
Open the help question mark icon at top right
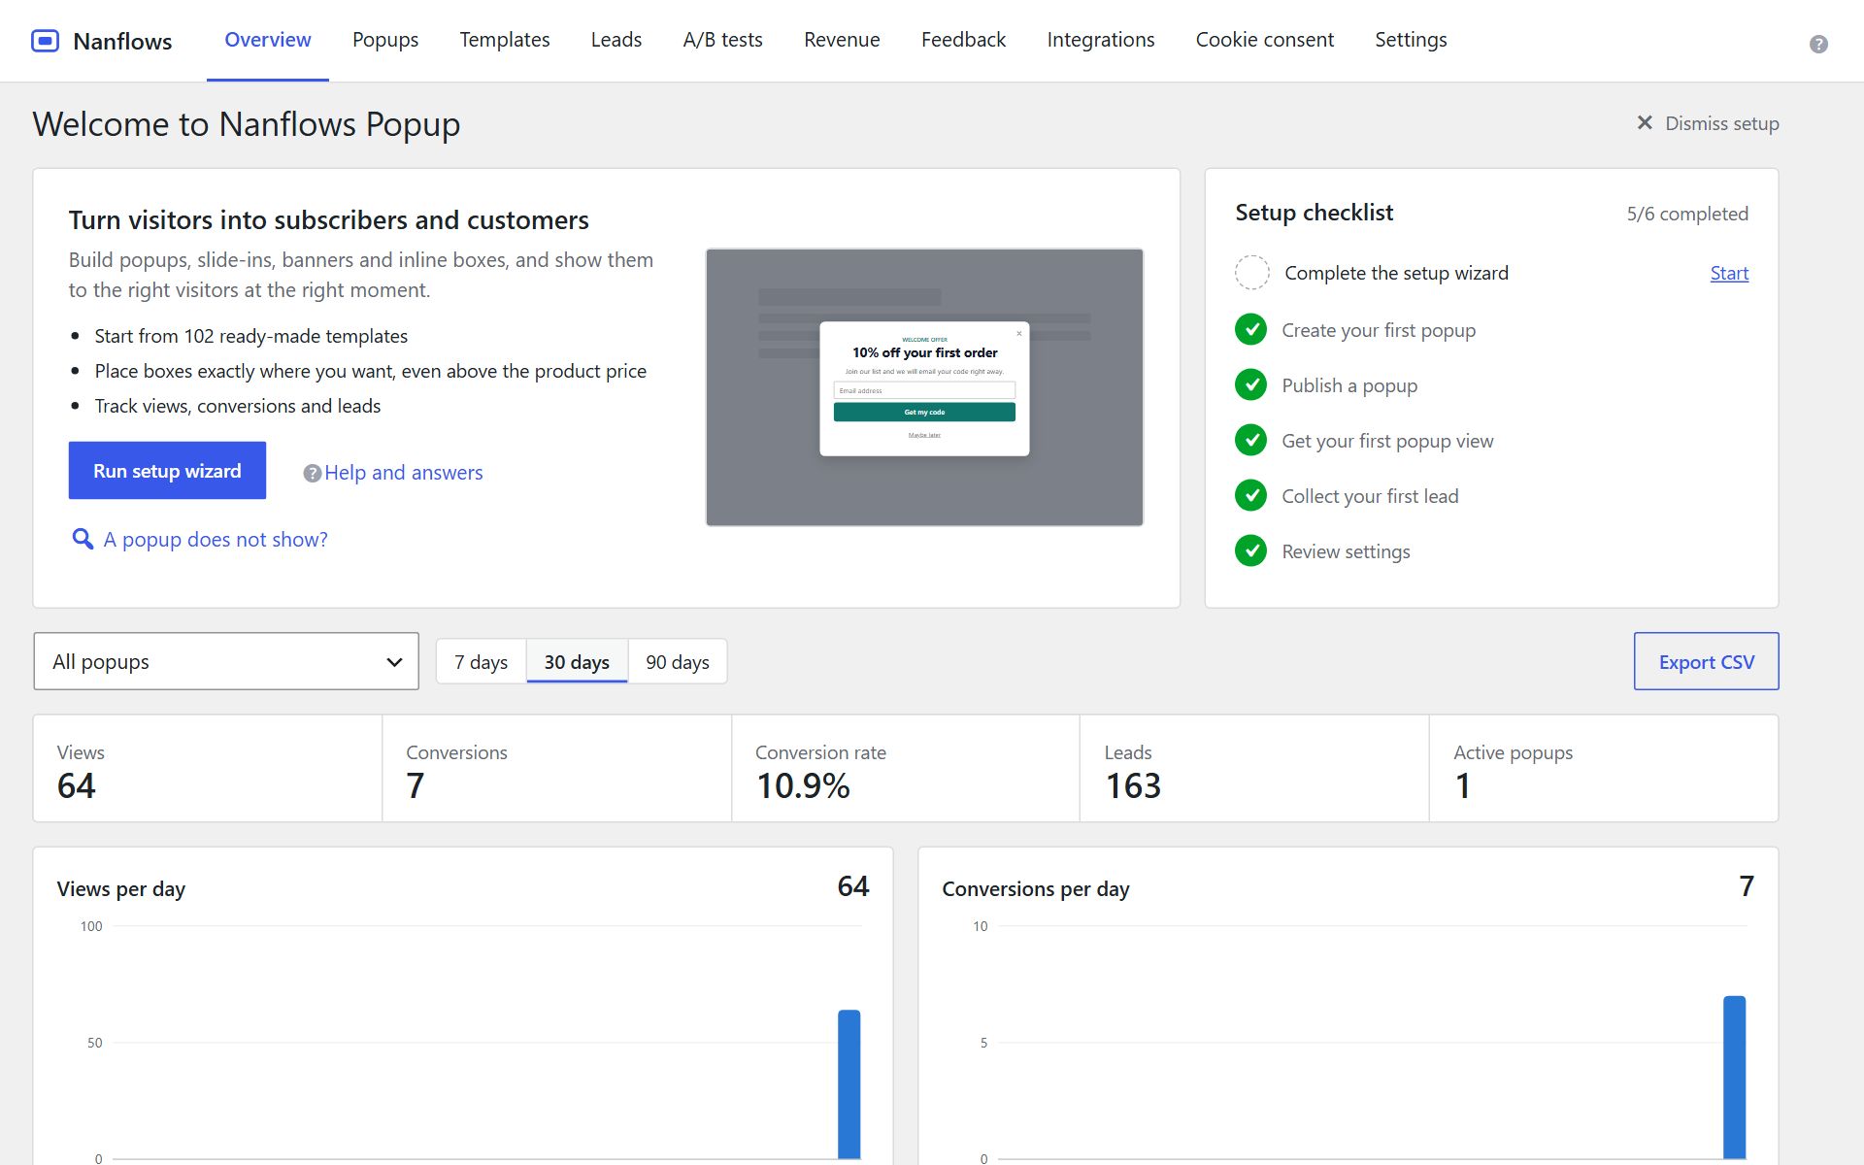1818,44
